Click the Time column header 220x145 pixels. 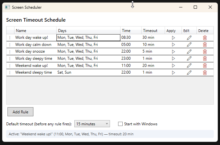131,31
